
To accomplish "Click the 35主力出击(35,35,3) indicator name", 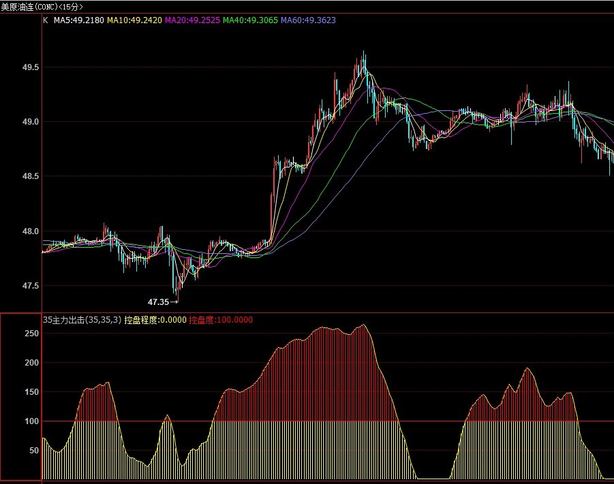I will pos(82,320).
